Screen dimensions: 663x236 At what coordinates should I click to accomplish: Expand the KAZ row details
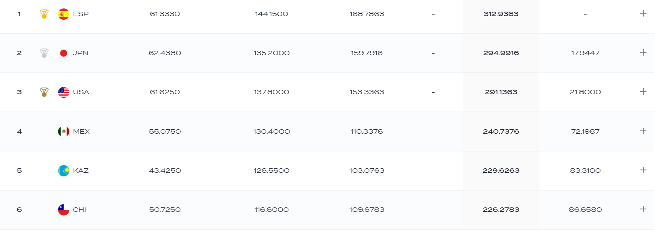[643, 170]
